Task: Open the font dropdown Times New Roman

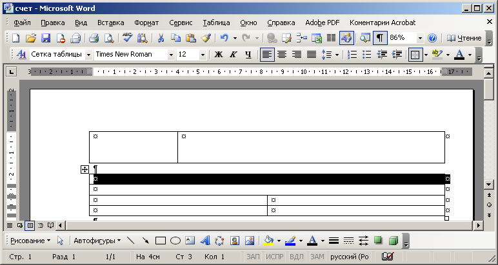Action: (171, 55)
